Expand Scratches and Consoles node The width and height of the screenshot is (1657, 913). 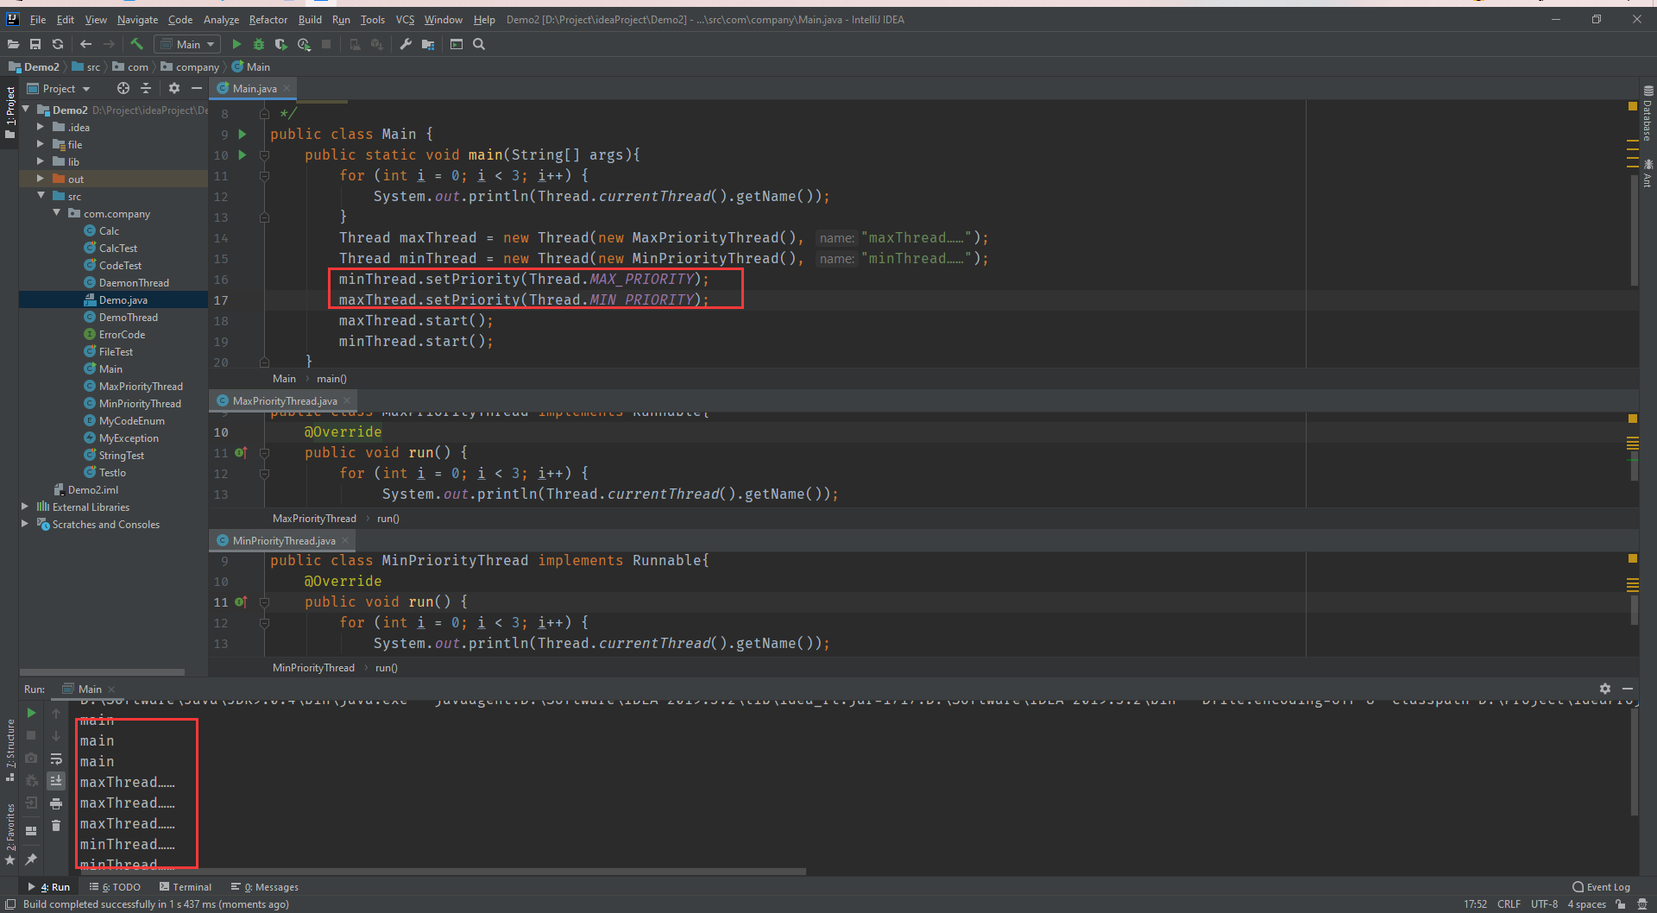(25, 524)
